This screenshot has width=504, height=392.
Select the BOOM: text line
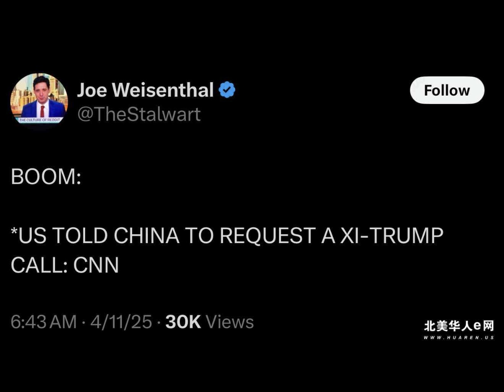coord(46,177)
